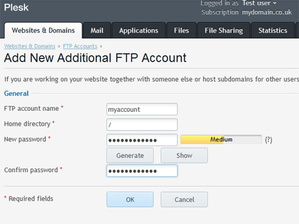Go to the Files tab

click(181, 30)
